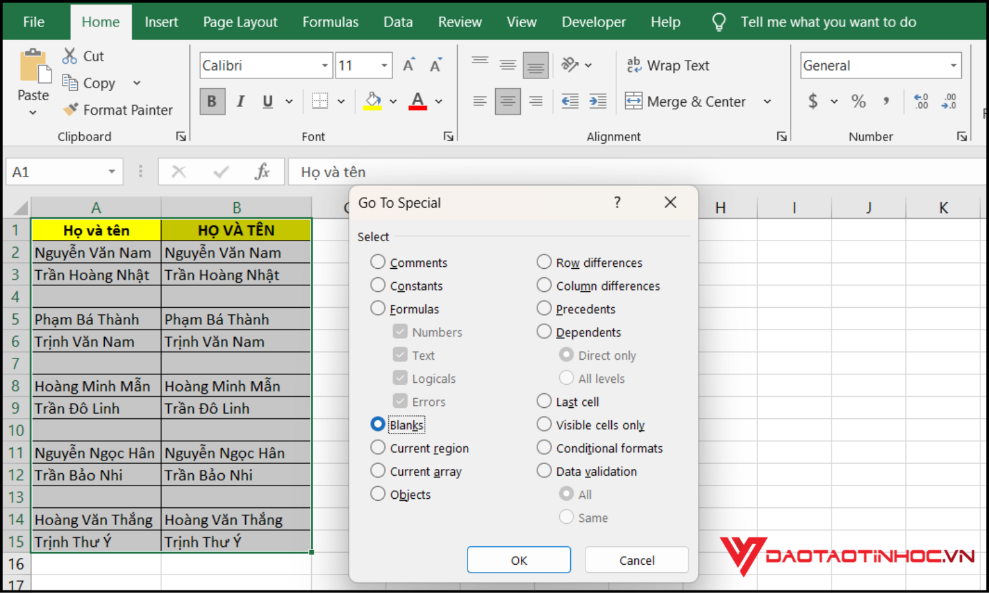Click the Bold formatting icon
989x593 pixels.
tap(212, 101)
